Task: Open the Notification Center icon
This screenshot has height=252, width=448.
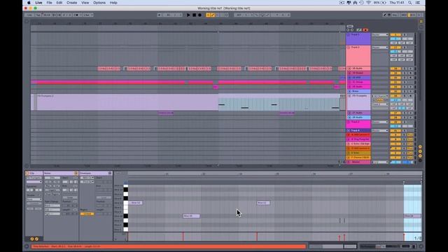Action: 418,3
